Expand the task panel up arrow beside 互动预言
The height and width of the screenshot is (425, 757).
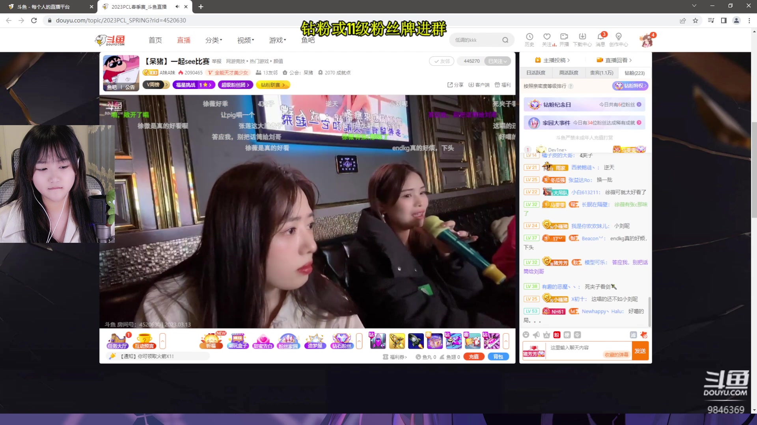pyautogui.click(x=162, y=341)
